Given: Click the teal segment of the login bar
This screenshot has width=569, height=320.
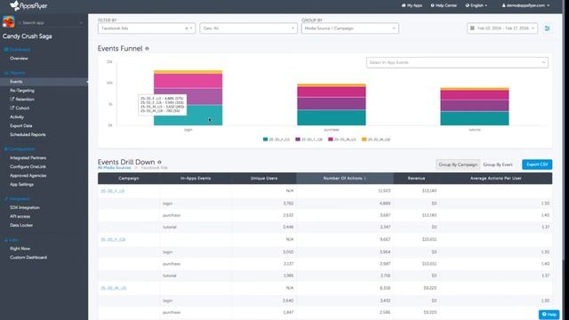Looking at the screenshot, I should [188, 115].
